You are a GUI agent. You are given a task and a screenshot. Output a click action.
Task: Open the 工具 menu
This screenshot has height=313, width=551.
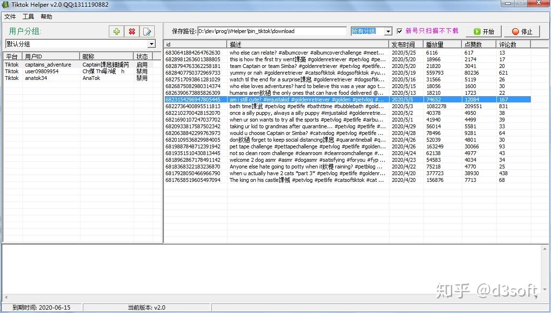pyautogui.click(x=28, y=16)
